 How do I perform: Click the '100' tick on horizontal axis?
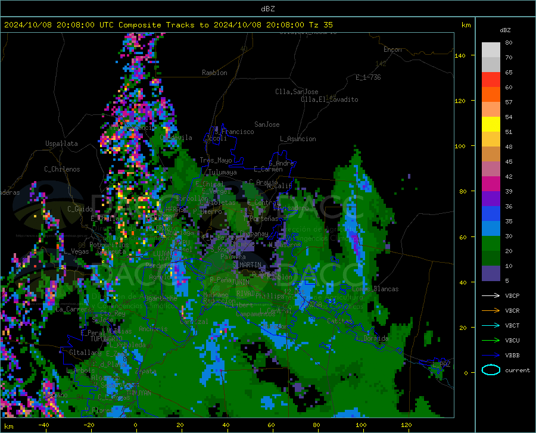point(361,425)
